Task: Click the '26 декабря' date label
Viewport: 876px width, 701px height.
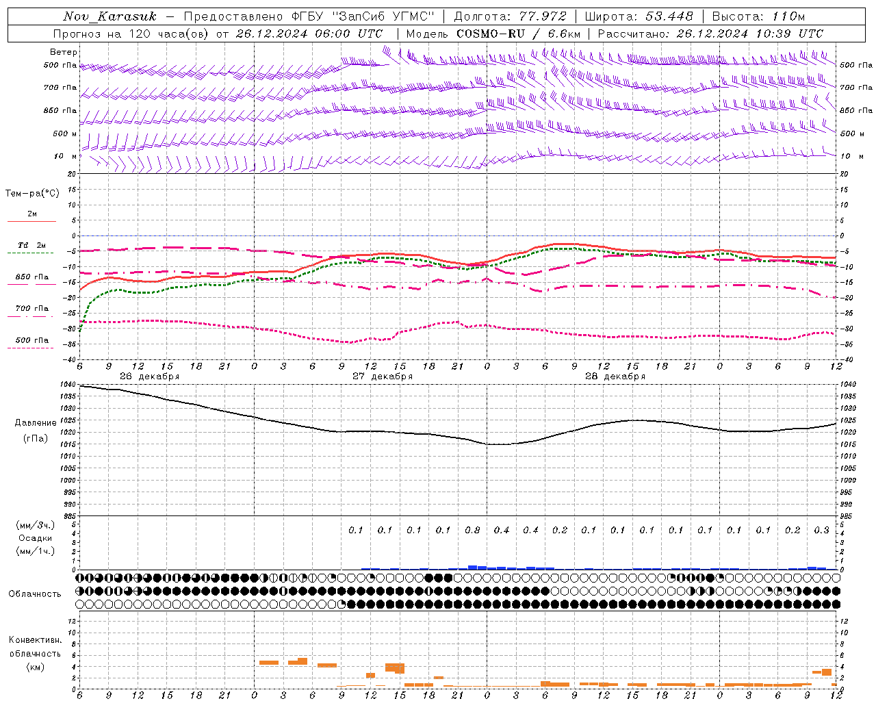Action: pyautogui.click(x=149, y=377)
